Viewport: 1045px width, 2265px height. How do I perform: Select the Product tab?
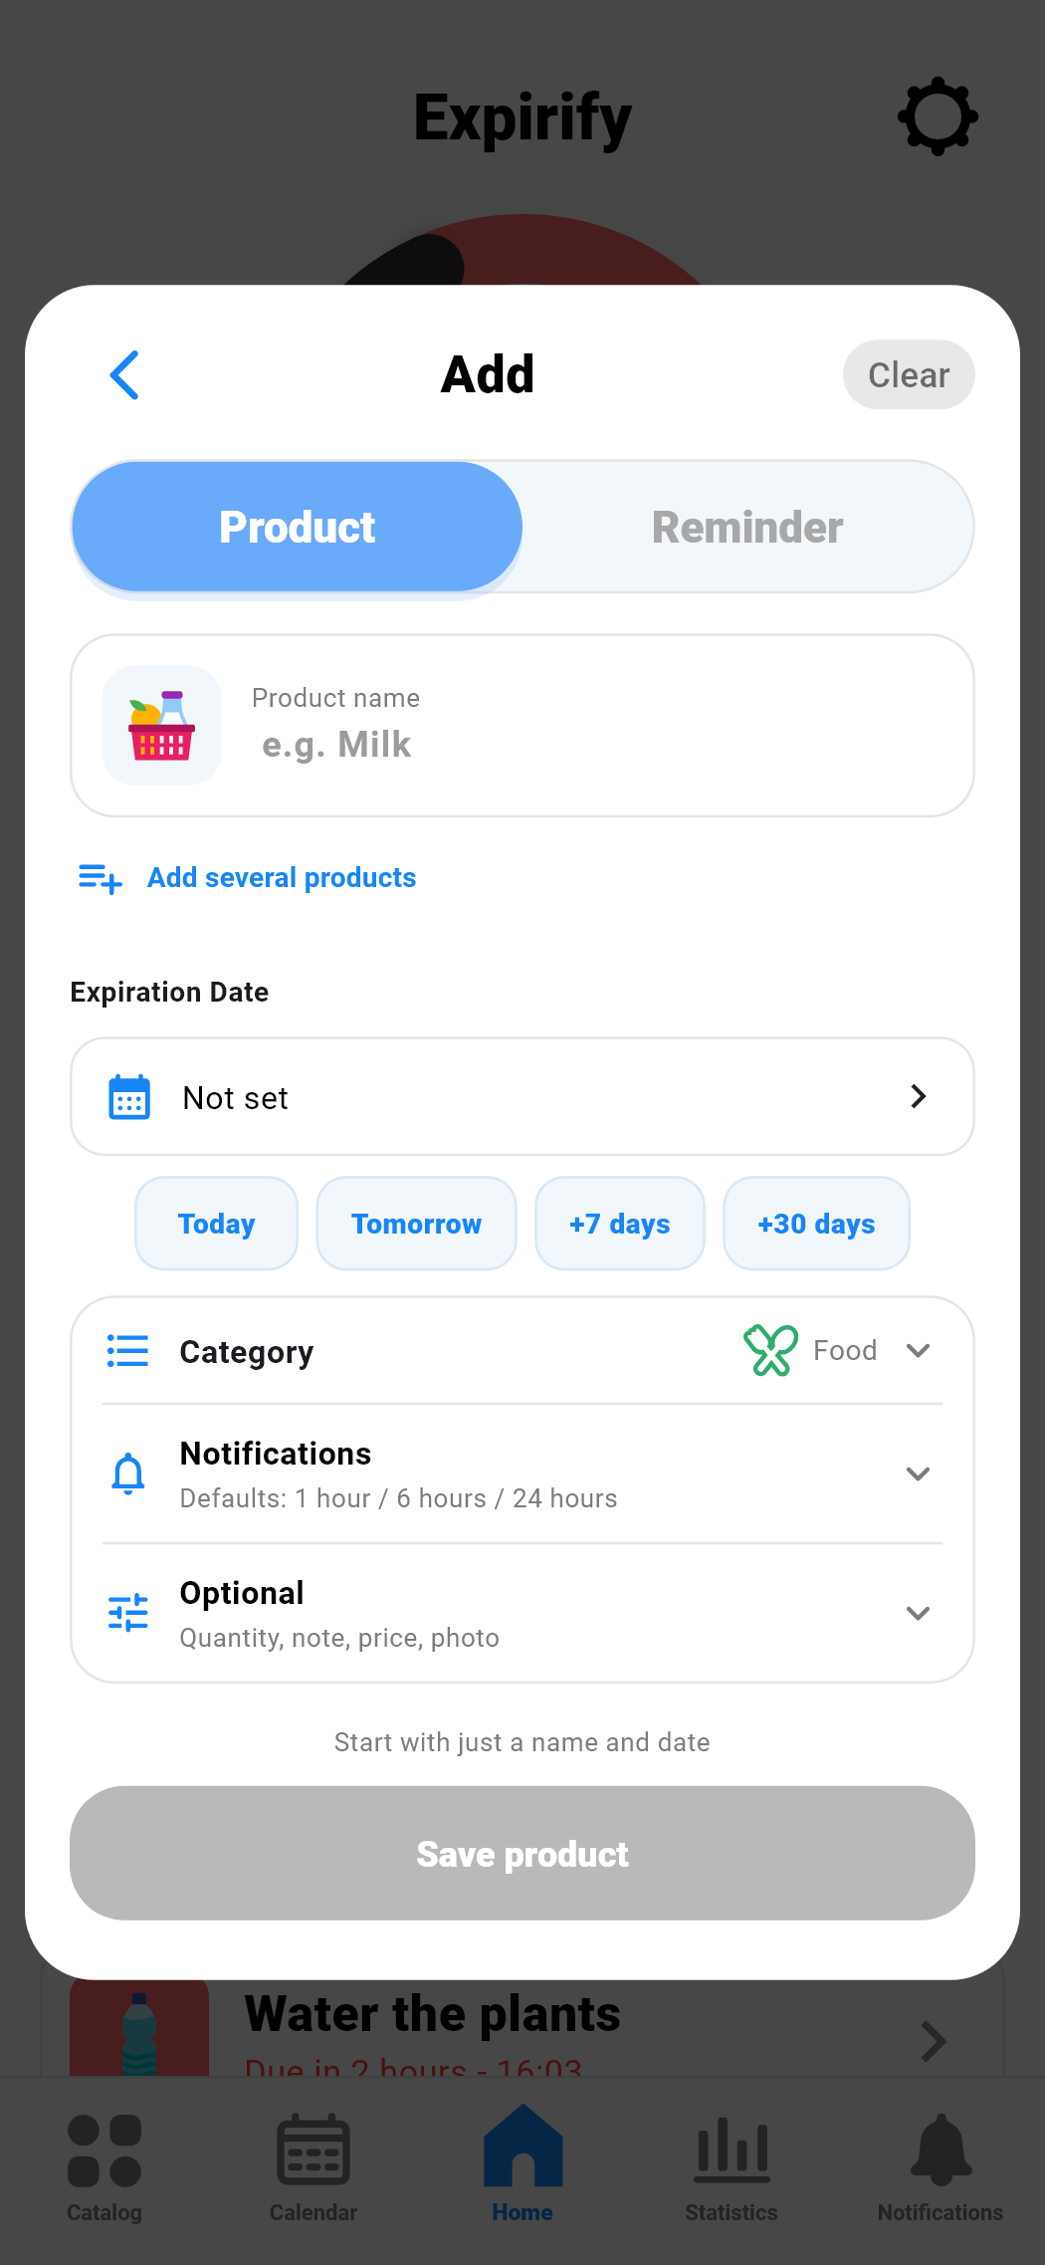coord(298,527)
